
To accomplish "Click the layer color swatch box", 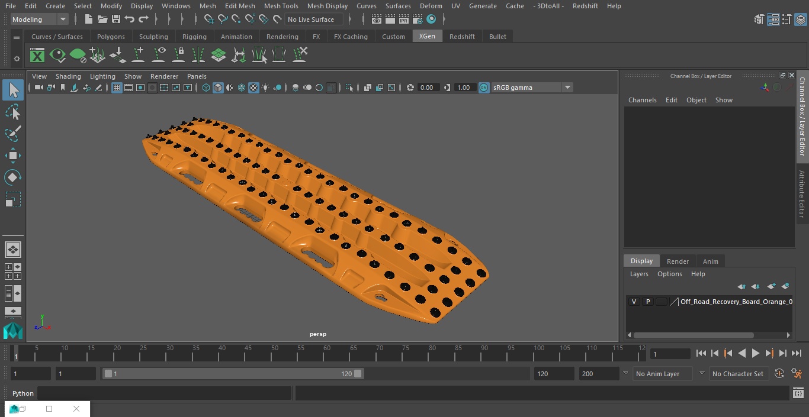I will pos(661,302).
